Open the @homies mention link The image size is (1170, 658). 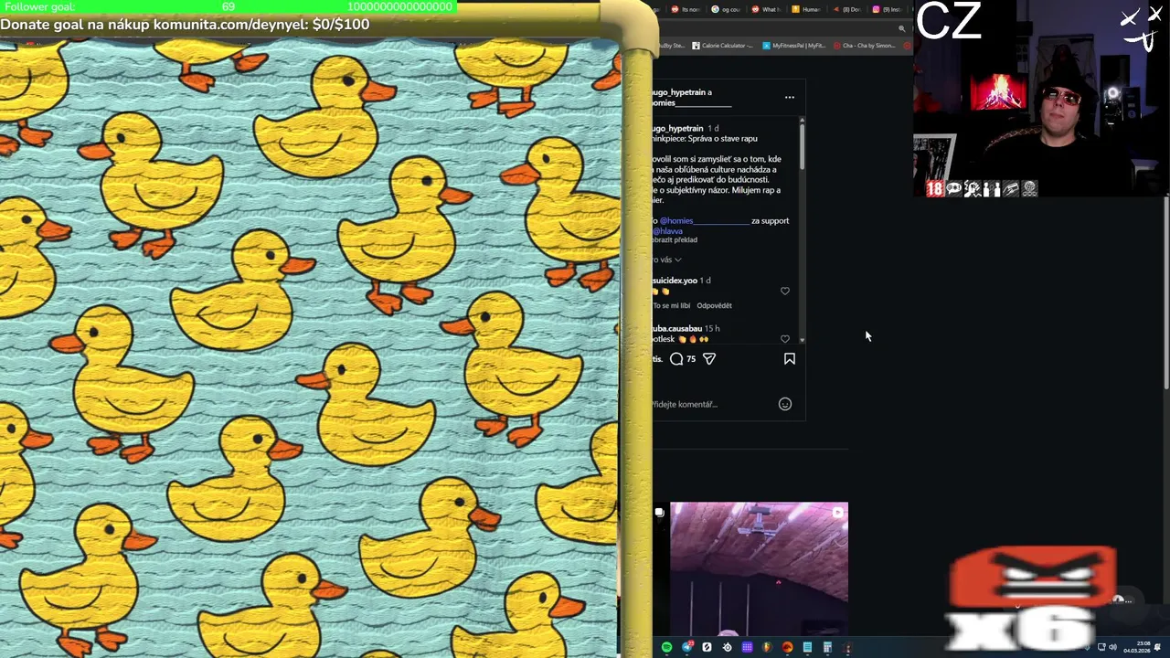coord(704,220)
